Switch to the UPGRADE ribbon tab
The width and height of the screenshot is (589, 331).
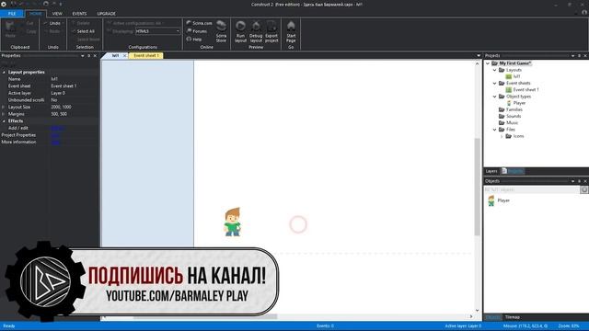click(x=107, y=14)
